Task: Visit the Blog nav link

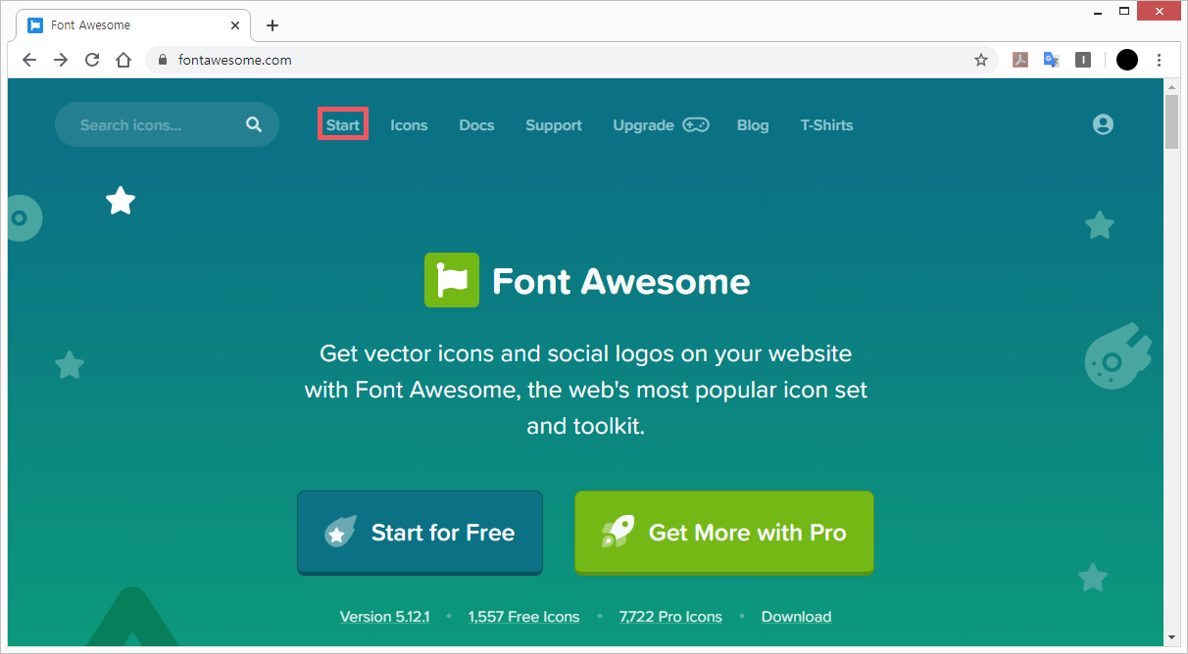Action: pos(753,125)
